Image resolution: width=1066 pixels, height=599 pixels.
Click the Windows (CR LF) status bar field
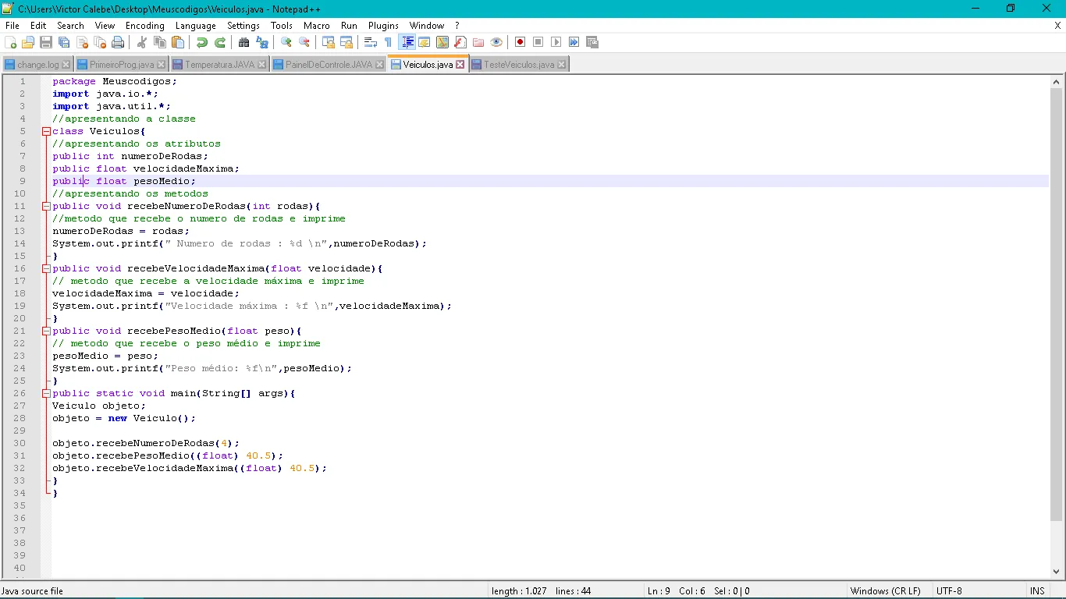tap(885, 591)
